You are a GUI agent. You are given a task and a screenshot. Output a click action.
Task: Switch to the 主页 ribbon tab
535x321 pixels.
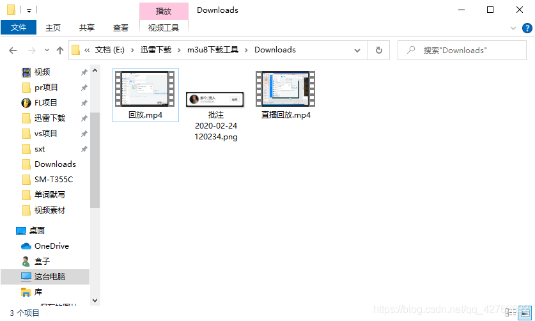(53, 27)
